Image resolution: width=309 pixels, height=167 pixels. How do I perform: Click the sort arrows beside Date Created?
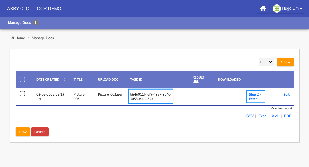[64, 80]
